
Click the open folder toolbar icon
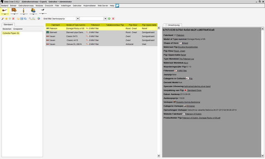18,19
